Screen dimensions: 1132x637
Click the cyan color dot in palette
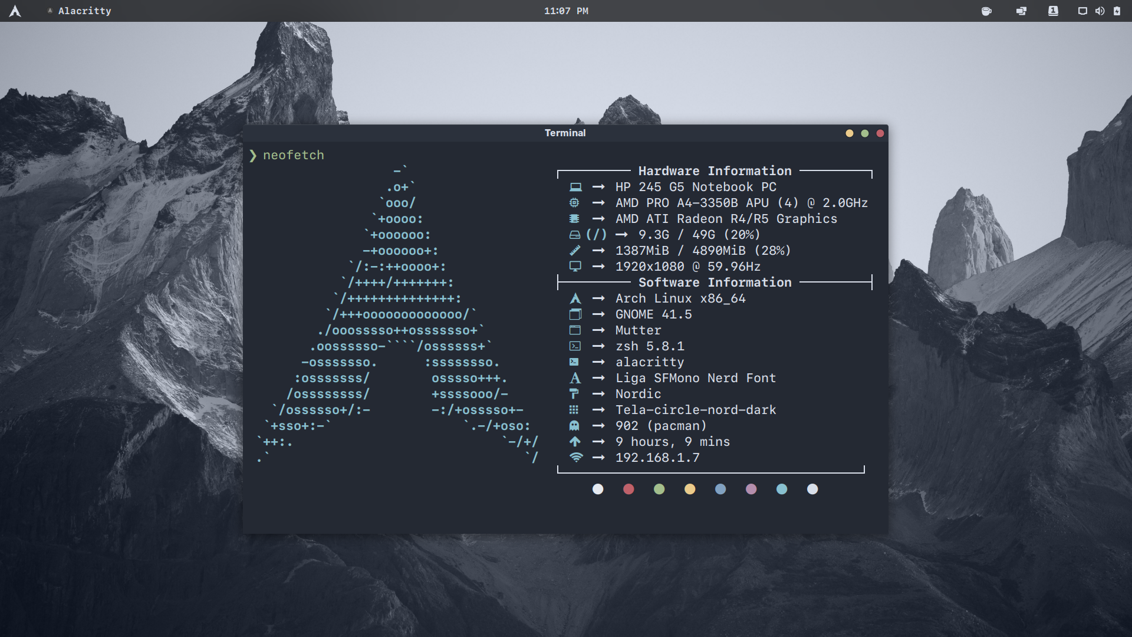pyautogui.click(x=782, y=489)
